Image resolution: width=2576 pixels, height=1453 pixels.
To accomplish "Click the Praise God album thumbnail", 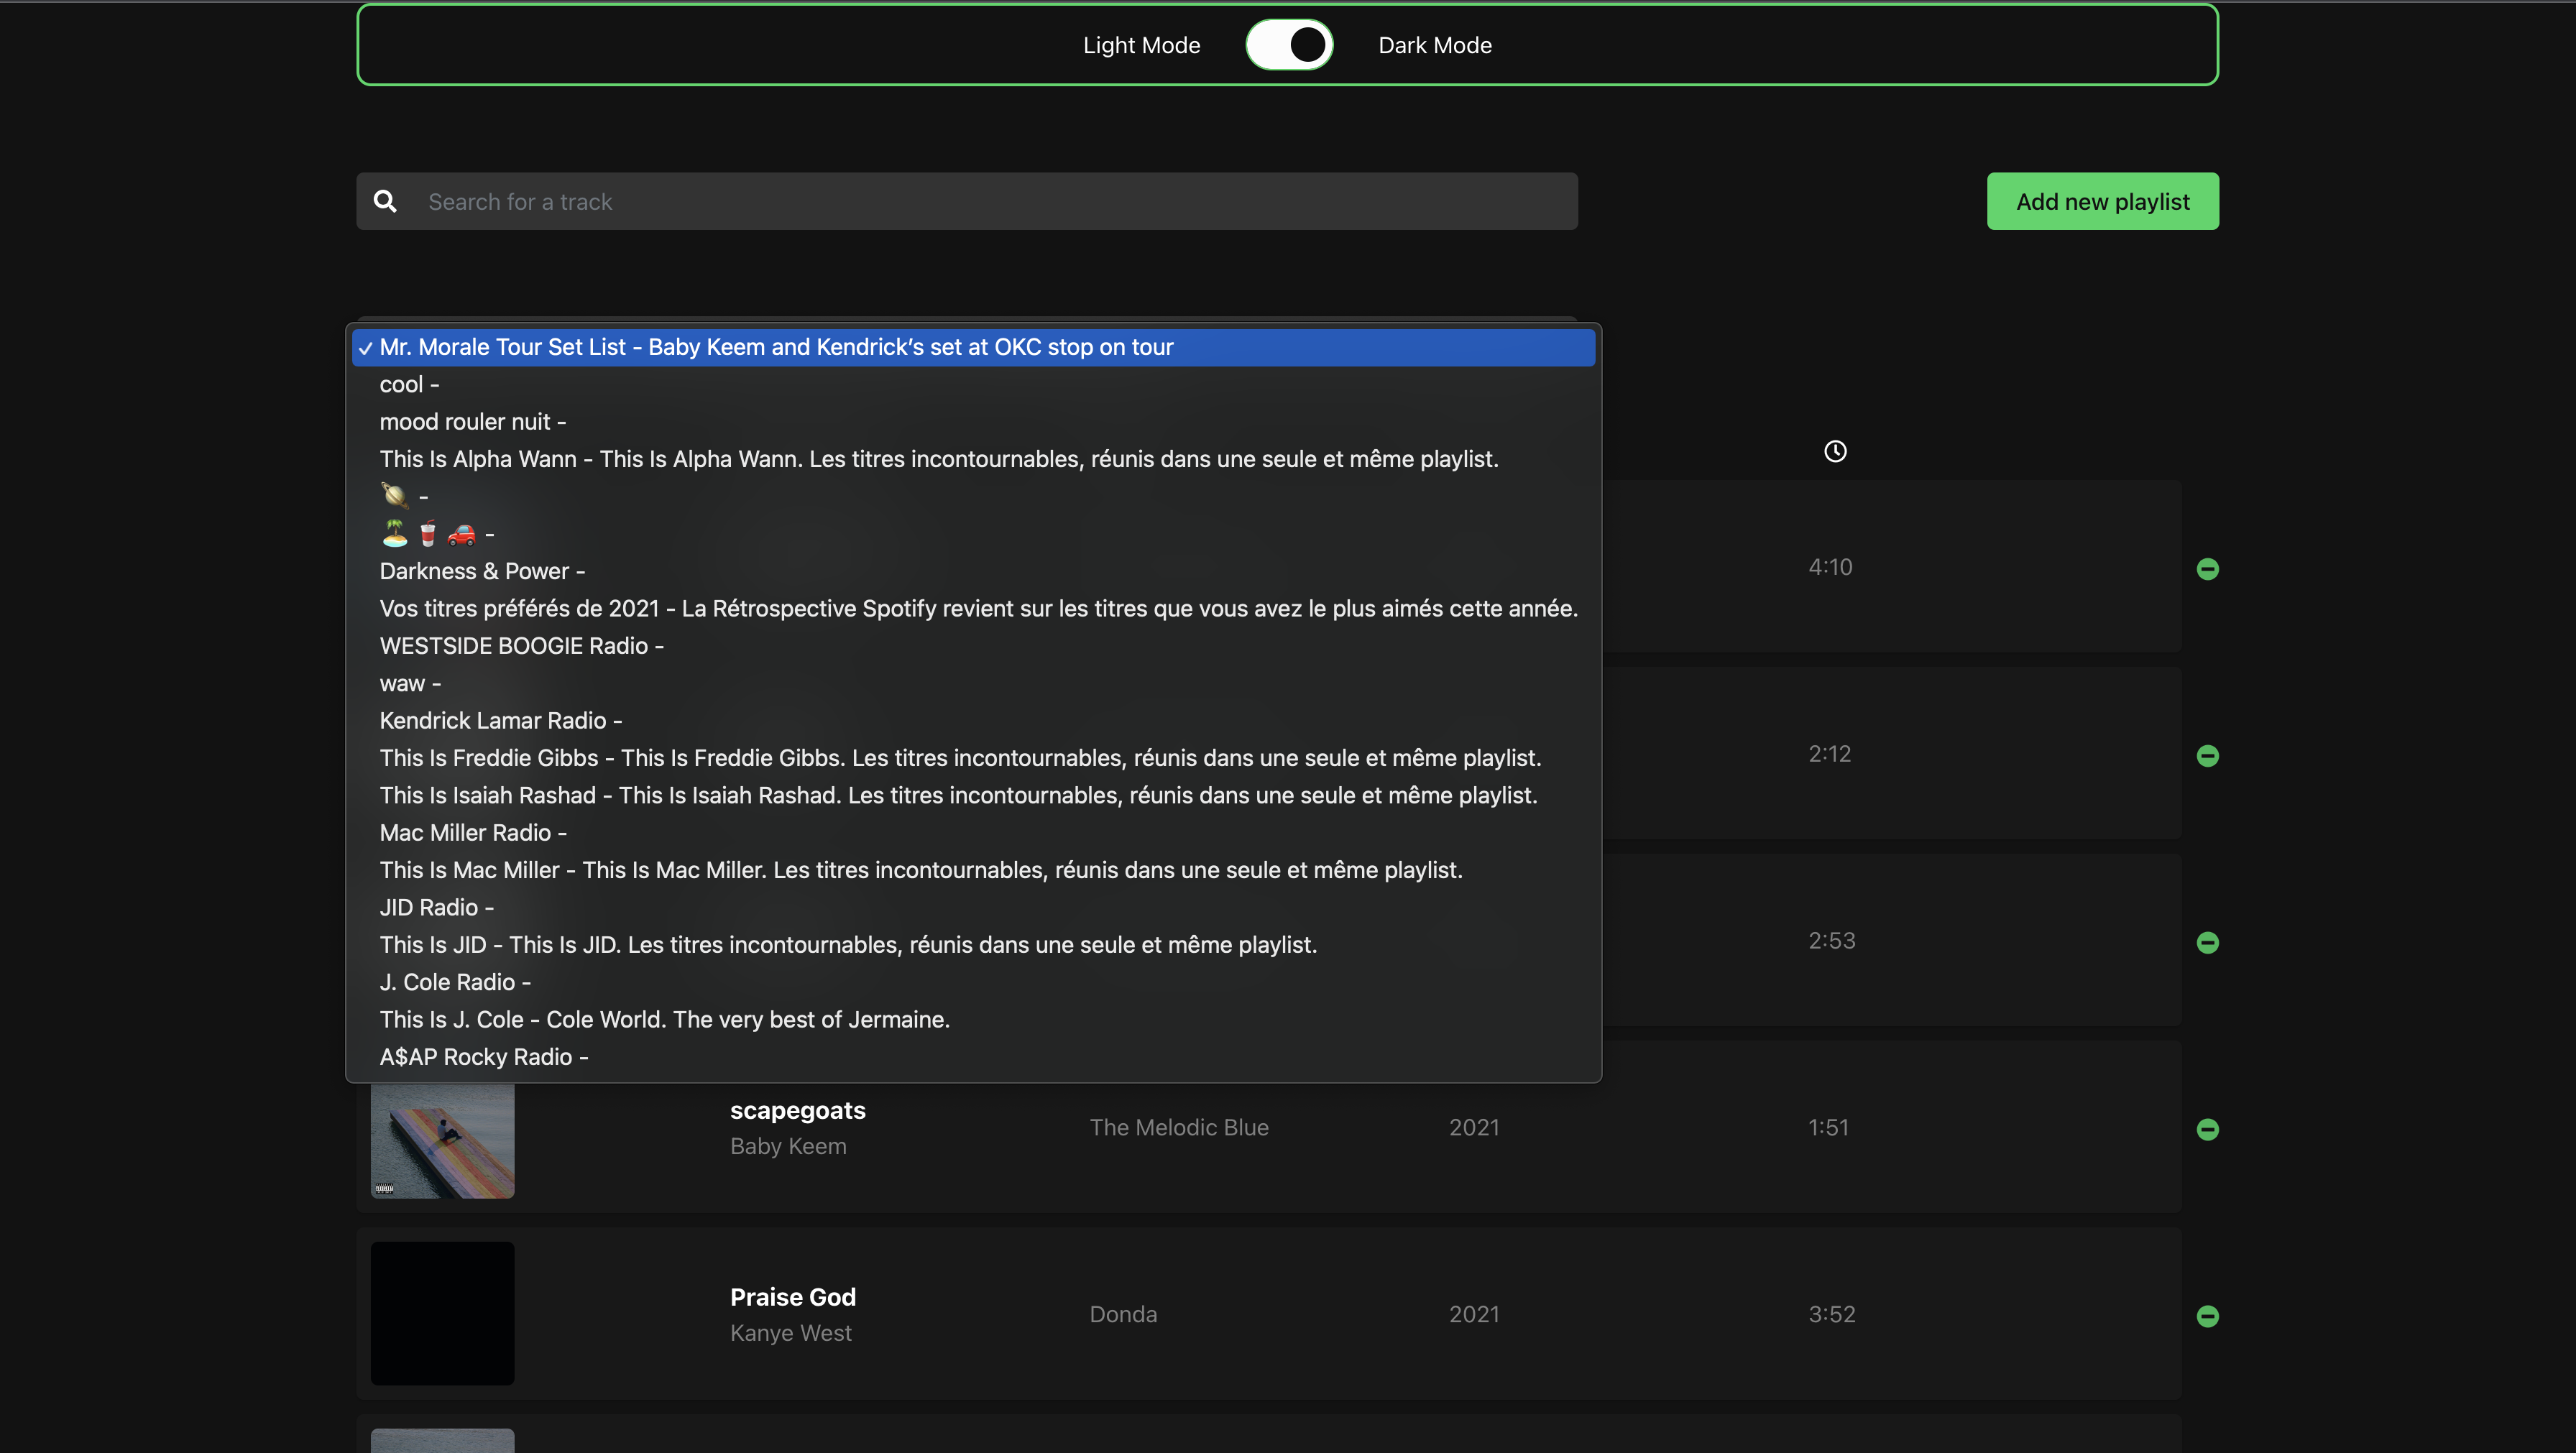I will coord(442,1313).
